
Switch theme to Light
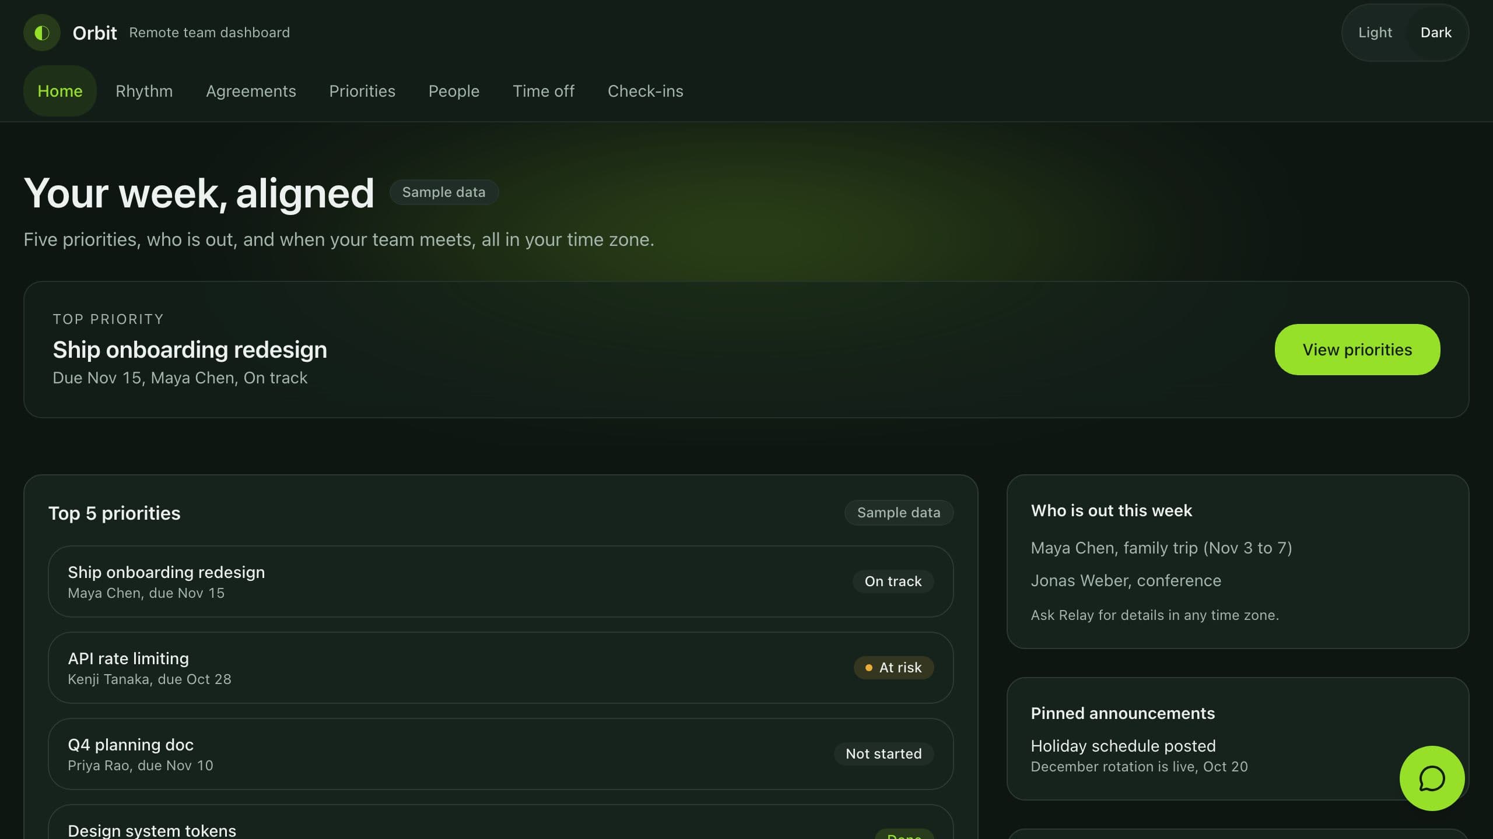pyautogui.click(x=1375, y=33)
